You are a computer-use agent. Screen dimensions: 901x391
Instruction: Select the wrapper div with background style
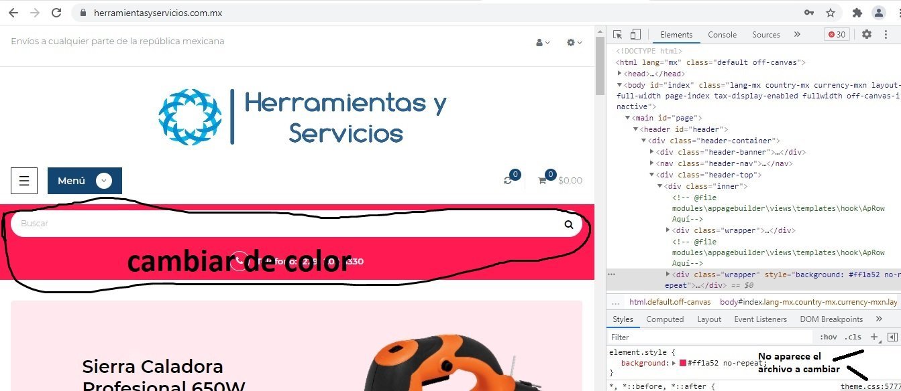coord(753,280)
